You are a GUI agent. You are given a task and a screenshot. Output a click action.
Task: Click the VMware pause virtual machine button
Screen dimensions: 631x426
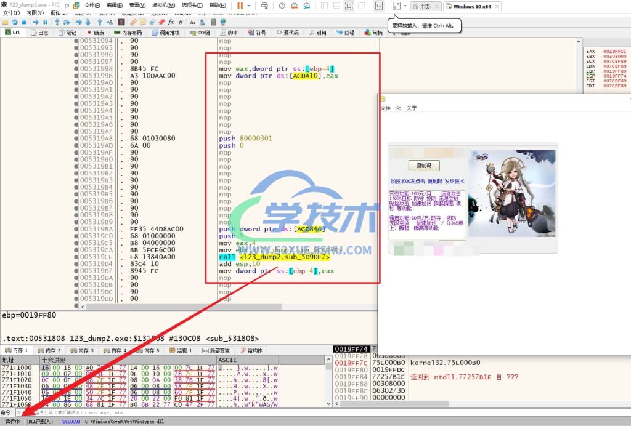pyautogui.click(x=240, y=6)
